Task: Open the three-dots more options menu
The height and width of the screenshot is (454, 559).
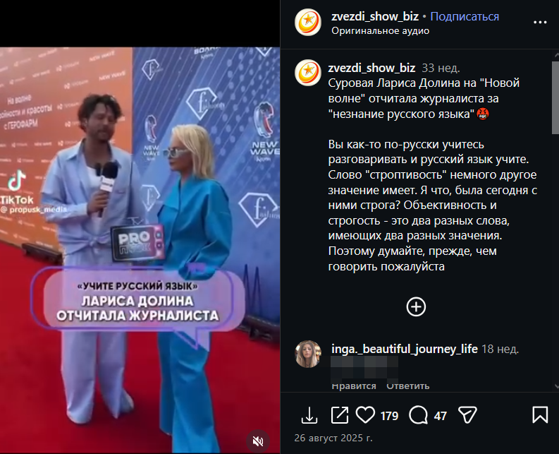Action: click(540, 22)
